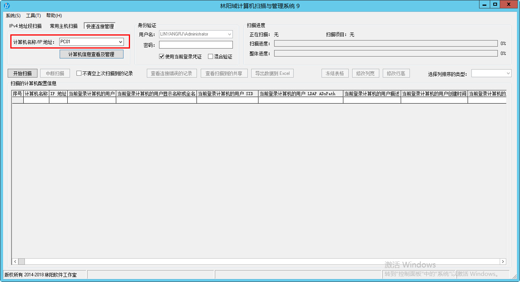Click the table's left scroll arrow
This screenshot has width=520, height=282.
(15, 261)
